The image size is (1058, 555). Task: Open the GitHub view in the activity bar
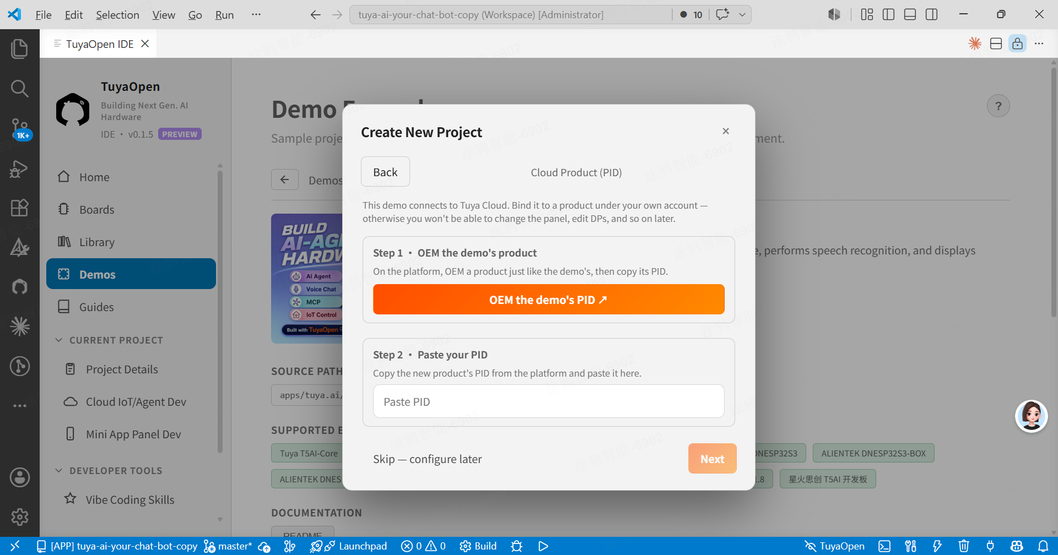coord(20,286)
